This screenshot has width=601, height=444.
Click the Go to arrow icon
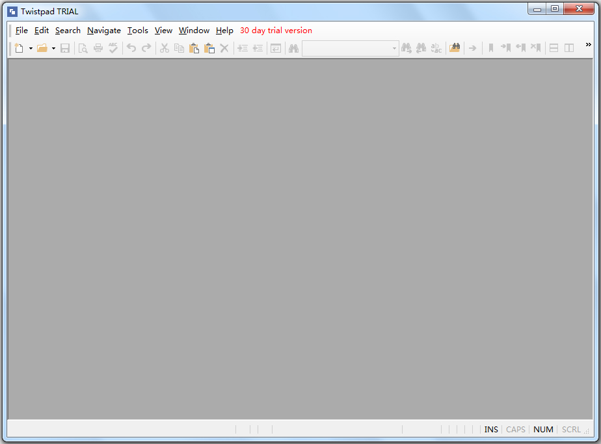click(473, 48)
